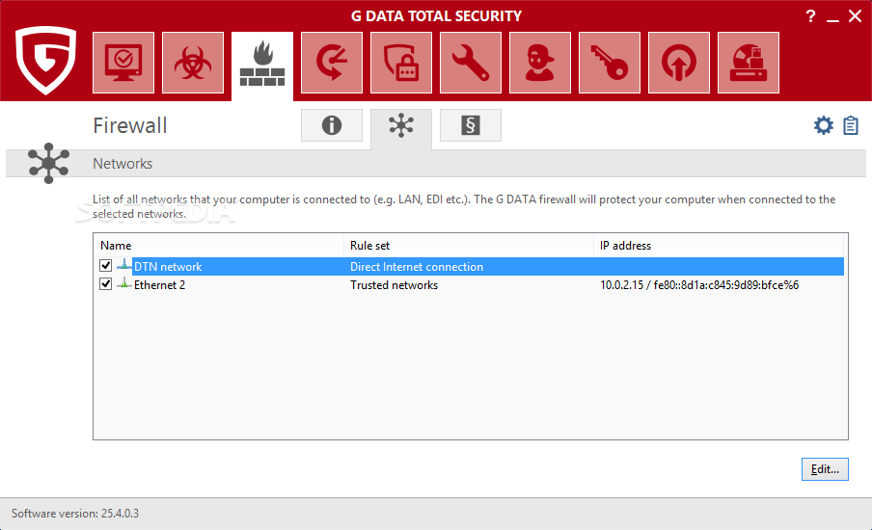Open the Virus protection biohazard icon
Viewport: 872px width, 530px height.
click(x=193, y=63)
